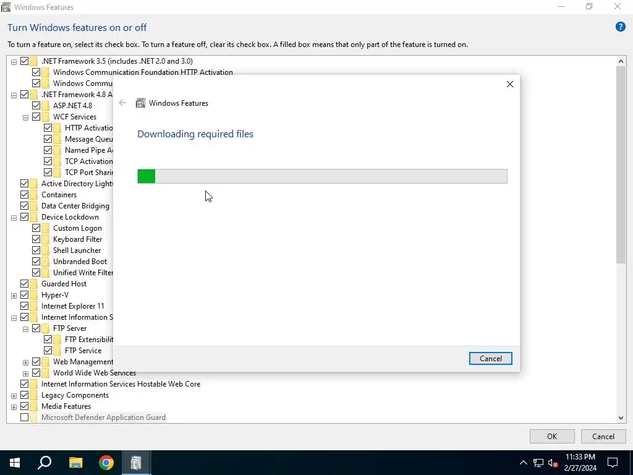633x475 pixels.
Task: Click the folder icon beside Legacy Components
Action: click(34, 395)
